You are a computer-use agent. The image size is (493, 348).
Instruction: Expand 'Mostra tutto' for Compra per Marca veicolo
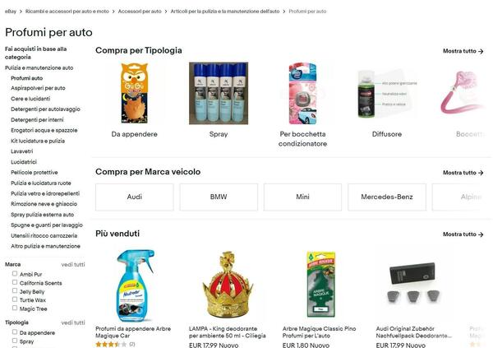click(x=463, y=173)
